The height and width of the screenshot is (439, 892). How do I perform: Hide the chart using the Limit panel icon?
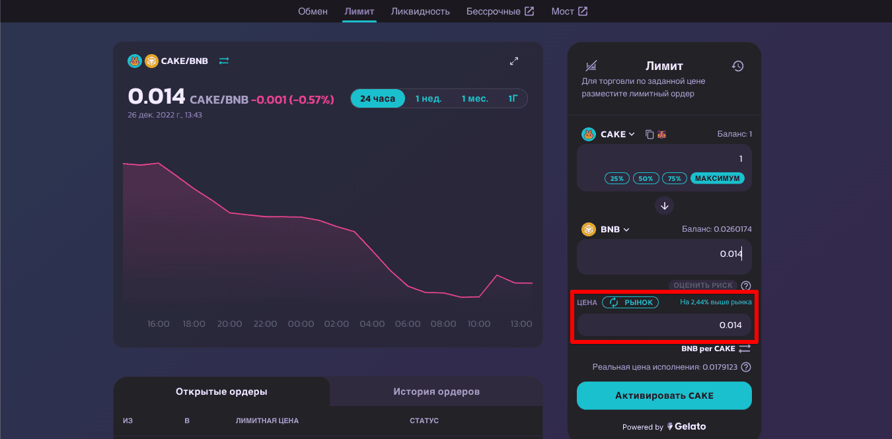[591, 66]
